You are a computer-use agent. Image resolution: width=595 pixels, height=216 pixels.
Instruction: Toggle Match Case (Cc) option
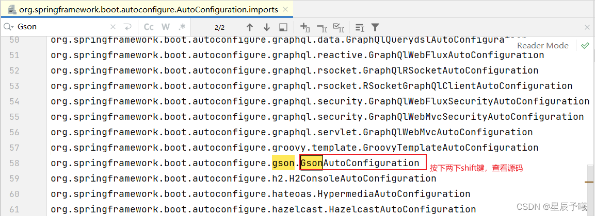149,27
